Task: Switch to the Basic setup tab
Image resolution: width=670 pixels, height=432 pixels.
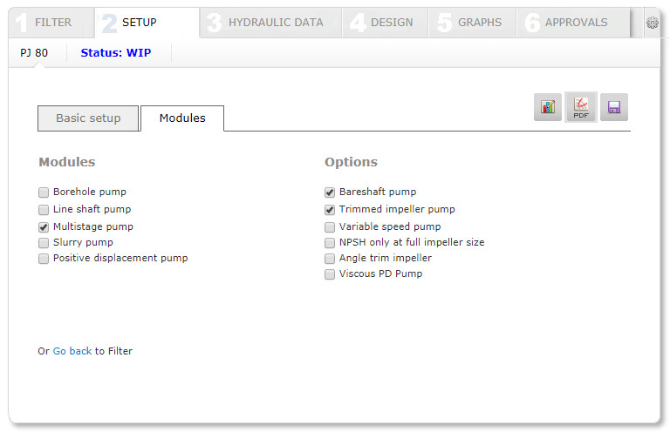Action: pos(88,118)
